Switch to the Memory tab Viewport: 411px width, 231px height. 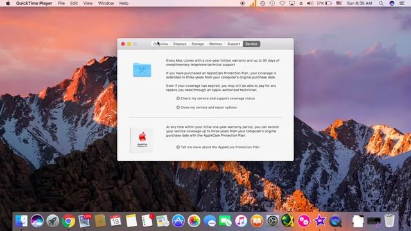click(x=216, y=44)
